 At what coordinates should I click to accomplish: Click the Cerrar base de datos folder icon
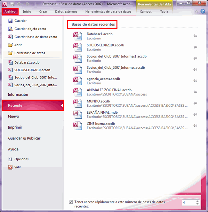pos(10,53)
